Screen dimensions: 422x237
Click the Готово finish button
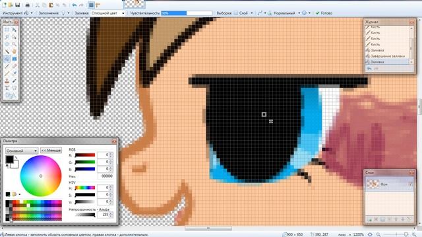point(324,13)
